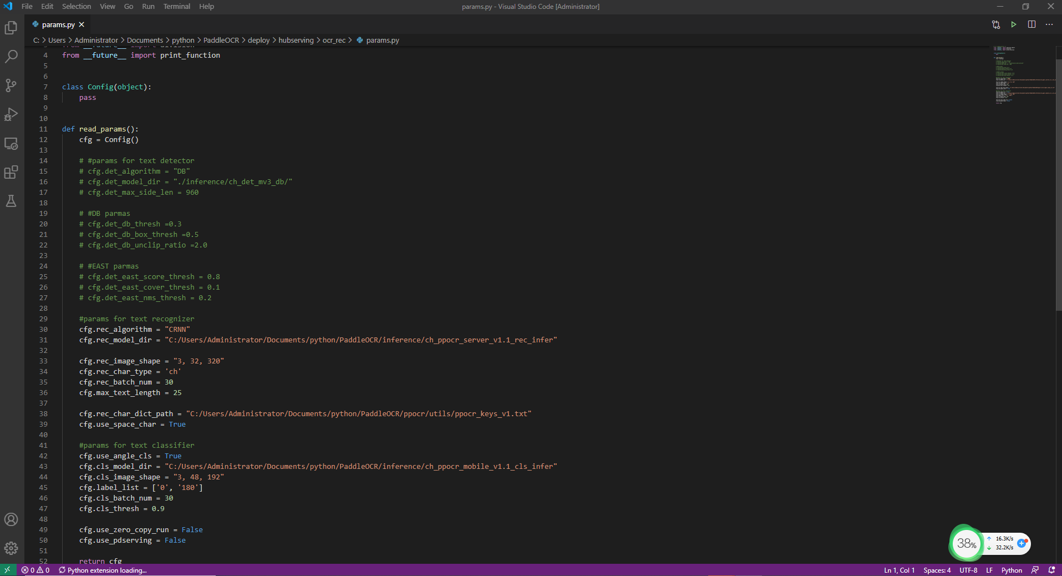Click the 38% network monitor circle
This screenshot has width=1062, height=576.
966,544
